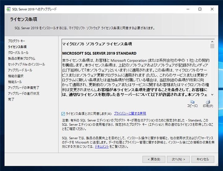Image resolution: width=223 pixels, height=171 pixels.
Task: Select グローバル ルール step in sidebar
Action: [18, 53]
